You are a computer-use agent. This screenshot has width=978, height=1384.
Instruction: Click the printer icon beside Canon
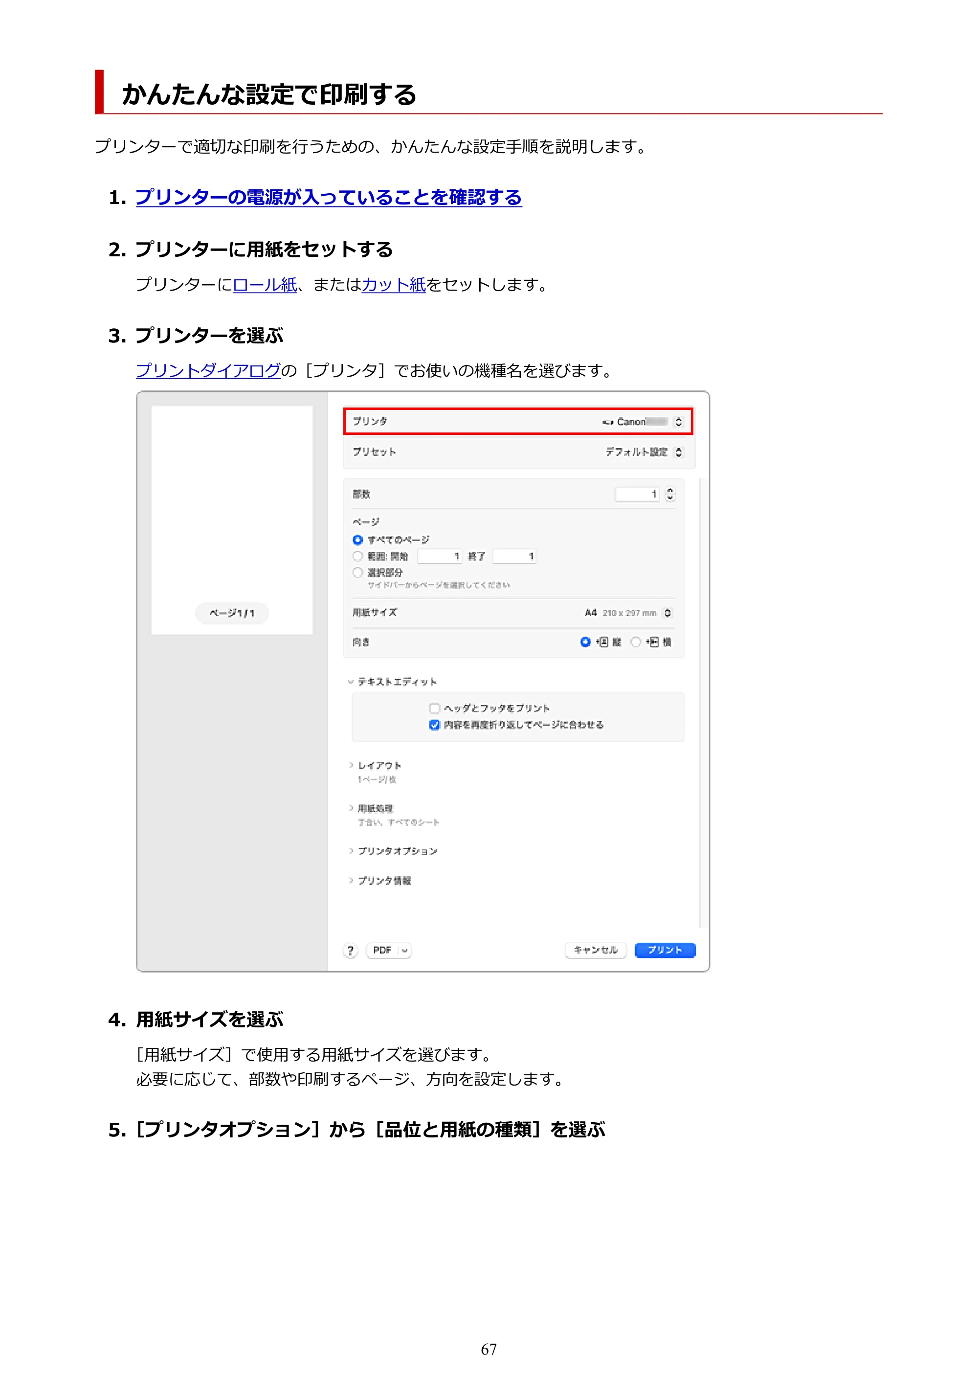(608, 422)
